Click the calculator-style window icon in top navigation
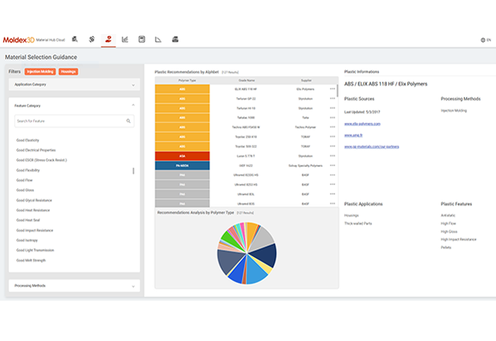496x341 pixels. (142, 39)
